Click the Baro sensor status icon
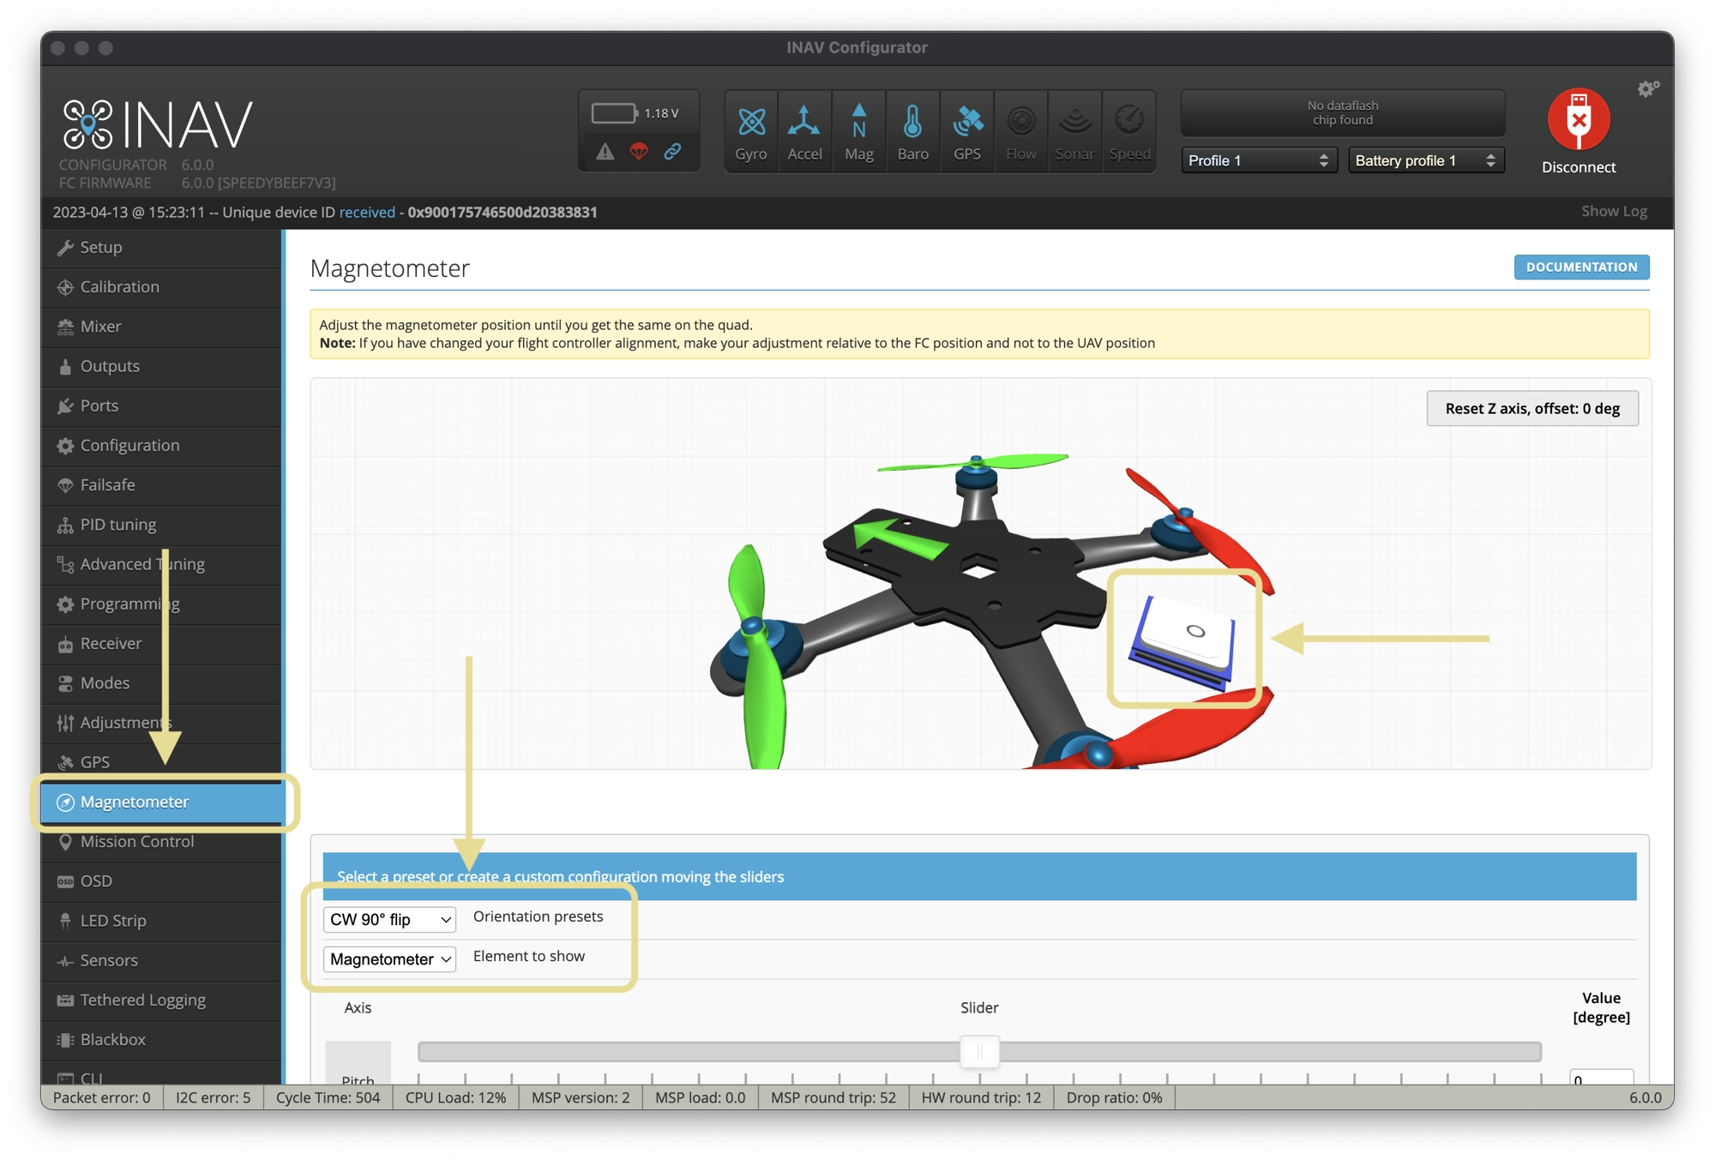1715x1160 pixels. [912, 132]
